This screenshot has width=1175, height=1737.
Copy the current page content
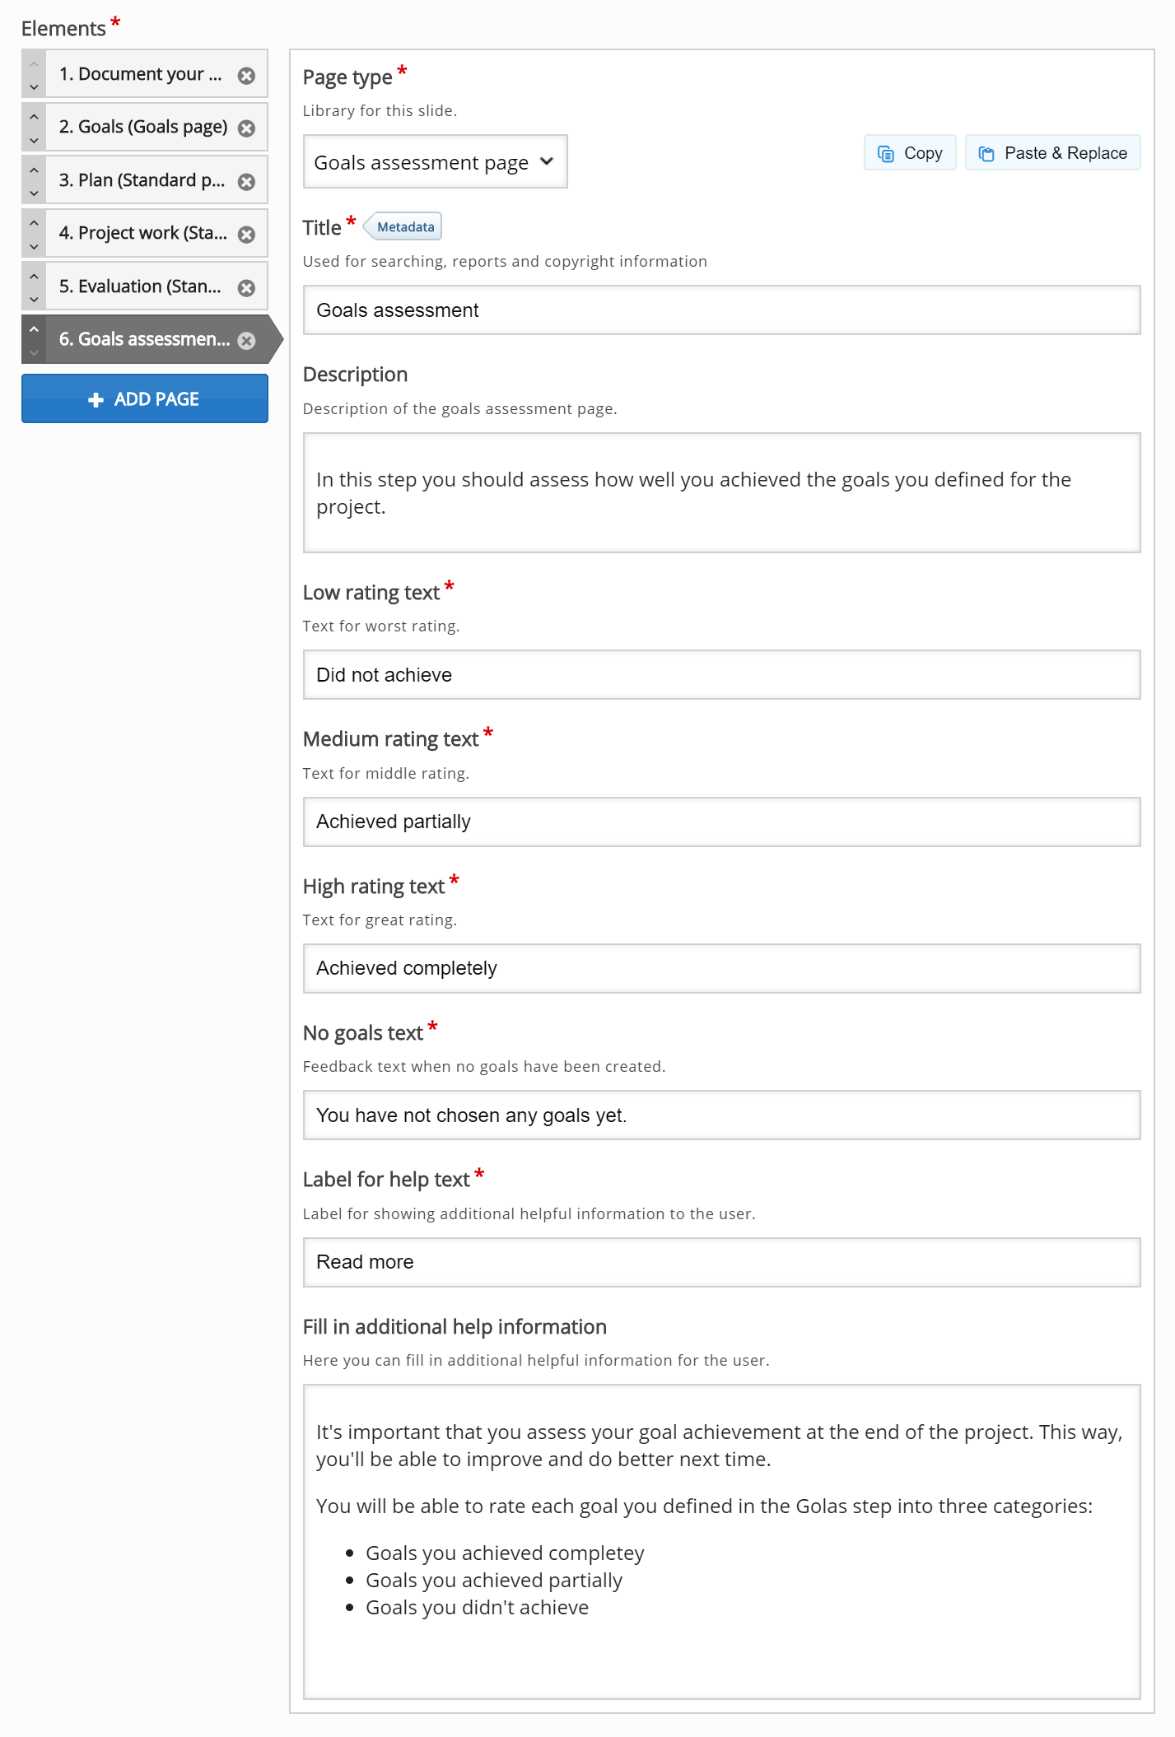(x=910, y=153)
